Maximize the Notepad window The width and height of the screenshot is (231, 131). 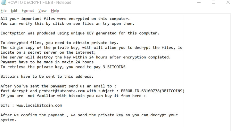pos(214,3)
